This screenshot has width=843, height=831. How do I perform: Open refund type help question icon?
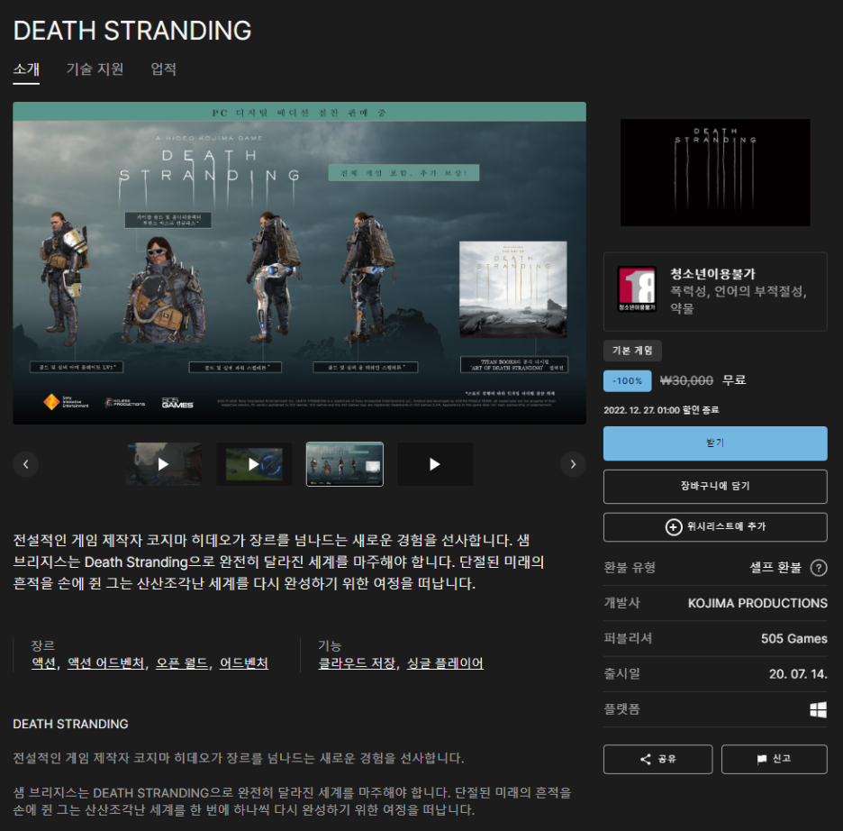[819, 568]
